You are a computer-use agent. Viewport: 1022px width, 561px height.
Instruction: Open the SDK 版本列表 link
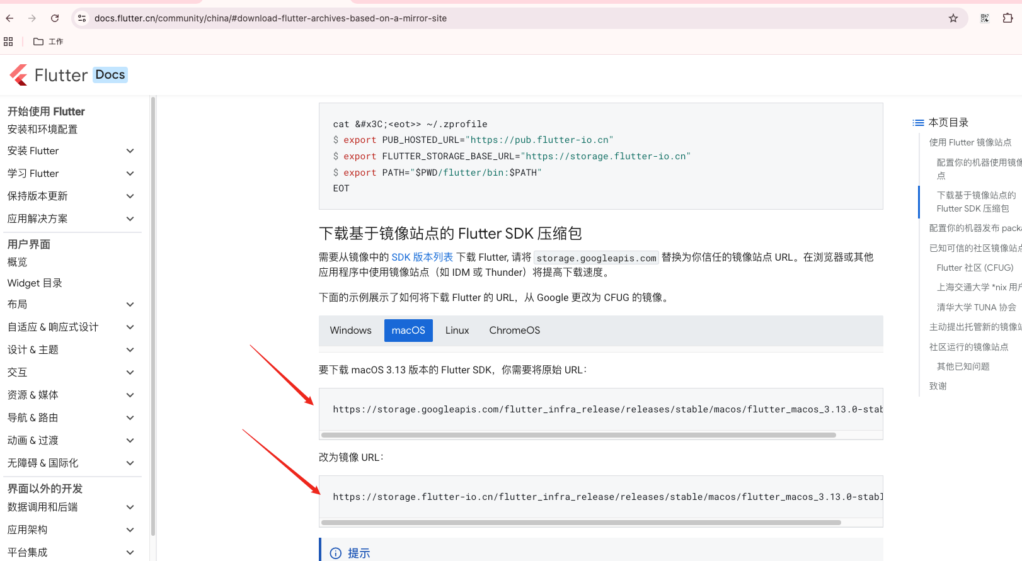tap(422, 257)
